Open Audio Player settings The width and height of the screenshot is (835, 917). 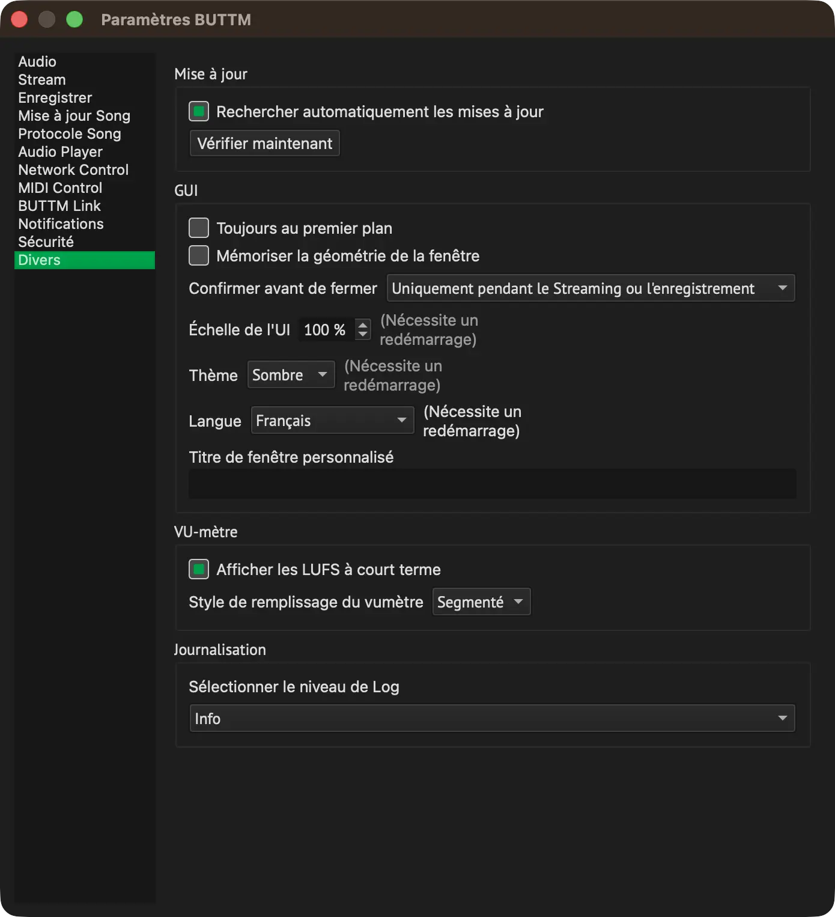point(85,152)
